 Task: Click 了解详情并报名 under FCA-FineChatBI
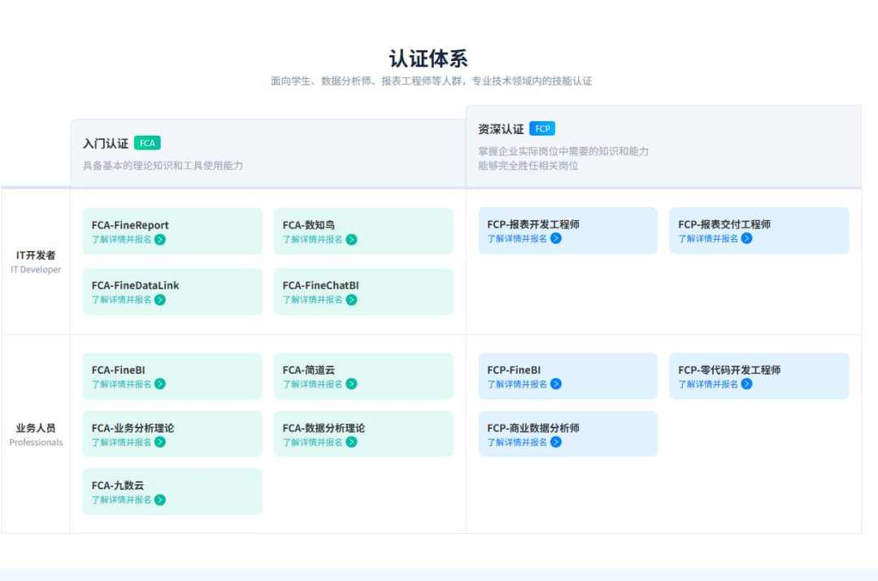coord(312,300)
